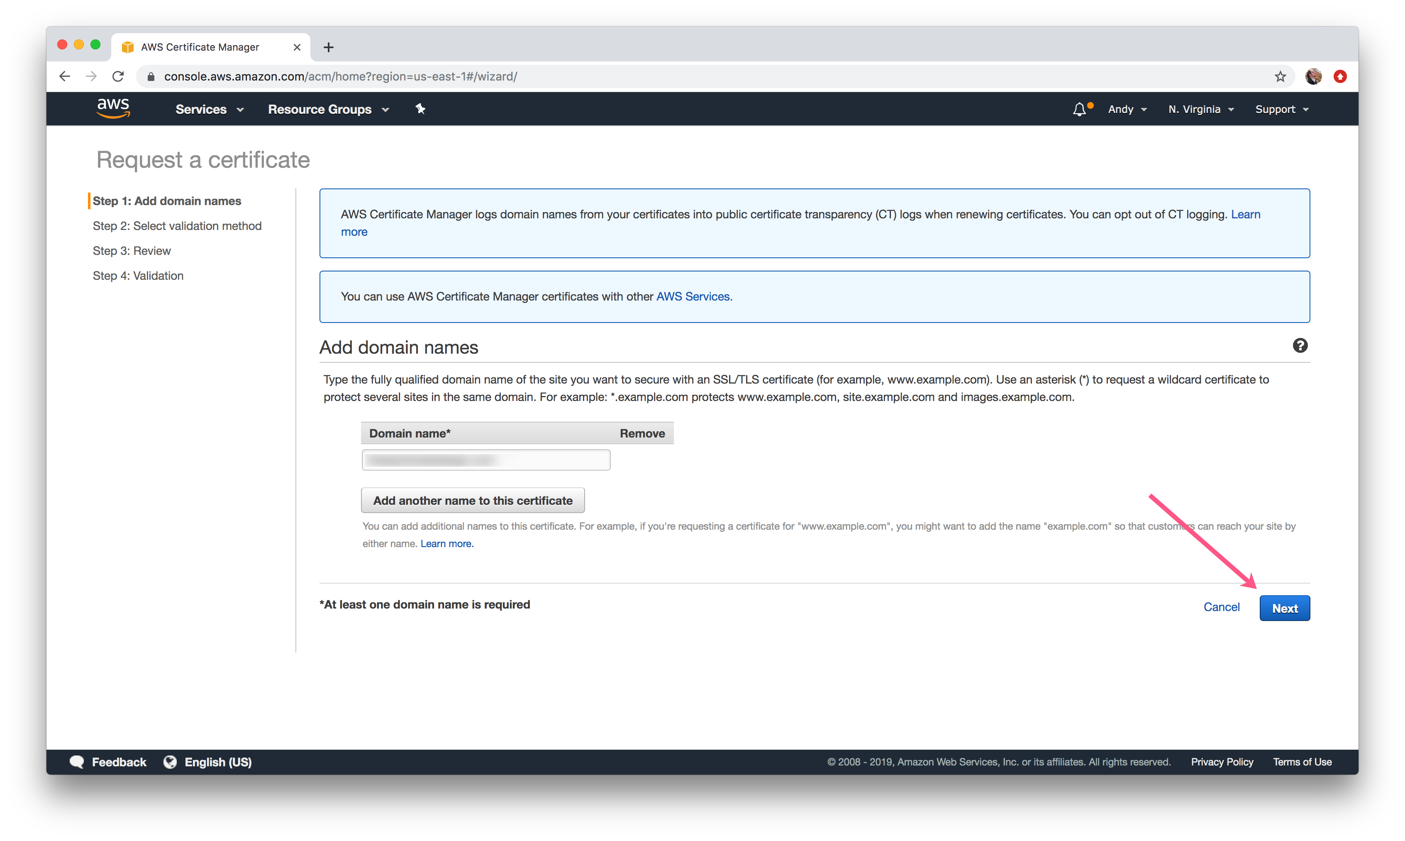The width and height of the screenshot is (1405, 841).
Task: Open the Chrome profile avatar
Action: pyautogui.click(x=1313, y=76)
